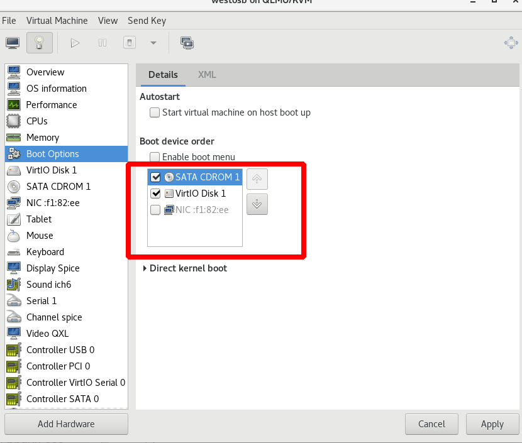Screen dimensions: 522x443
Task: Show the graphical console view
Action: (13, 43)
